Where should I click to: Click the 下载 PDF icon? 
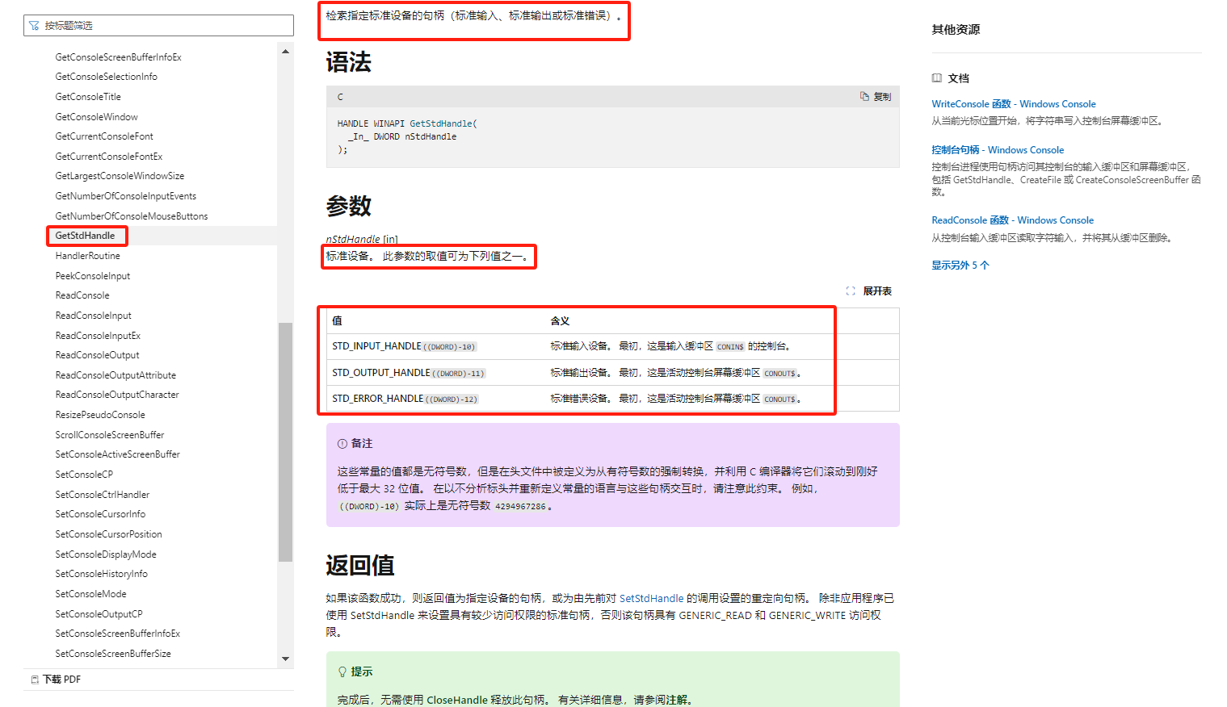35,680
